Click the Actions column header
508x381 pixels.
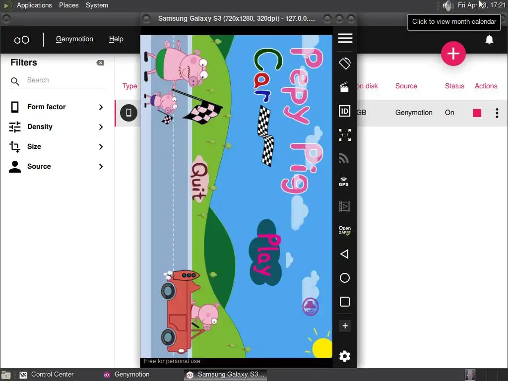tap(486, 86)
